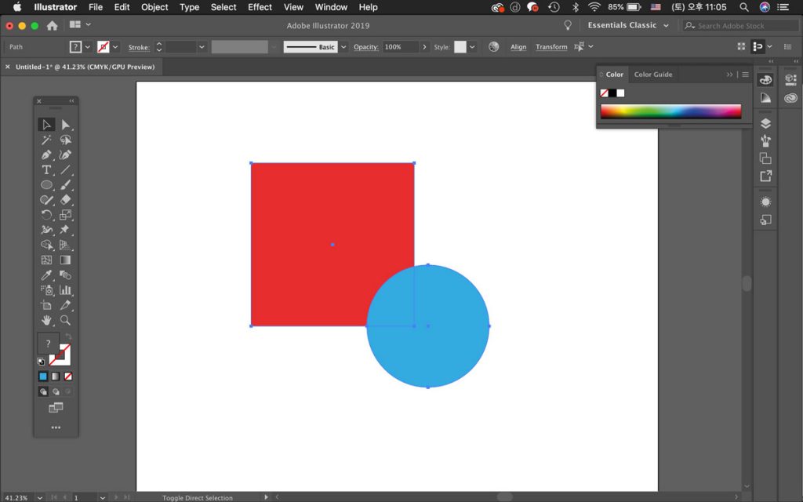
Task: Select the Blend tool
Action: pos(66,275)
